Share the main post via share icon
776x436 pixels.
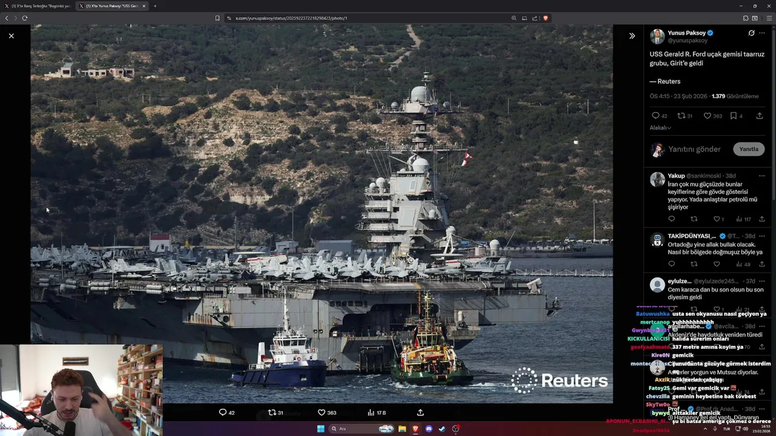click(760, 116)
